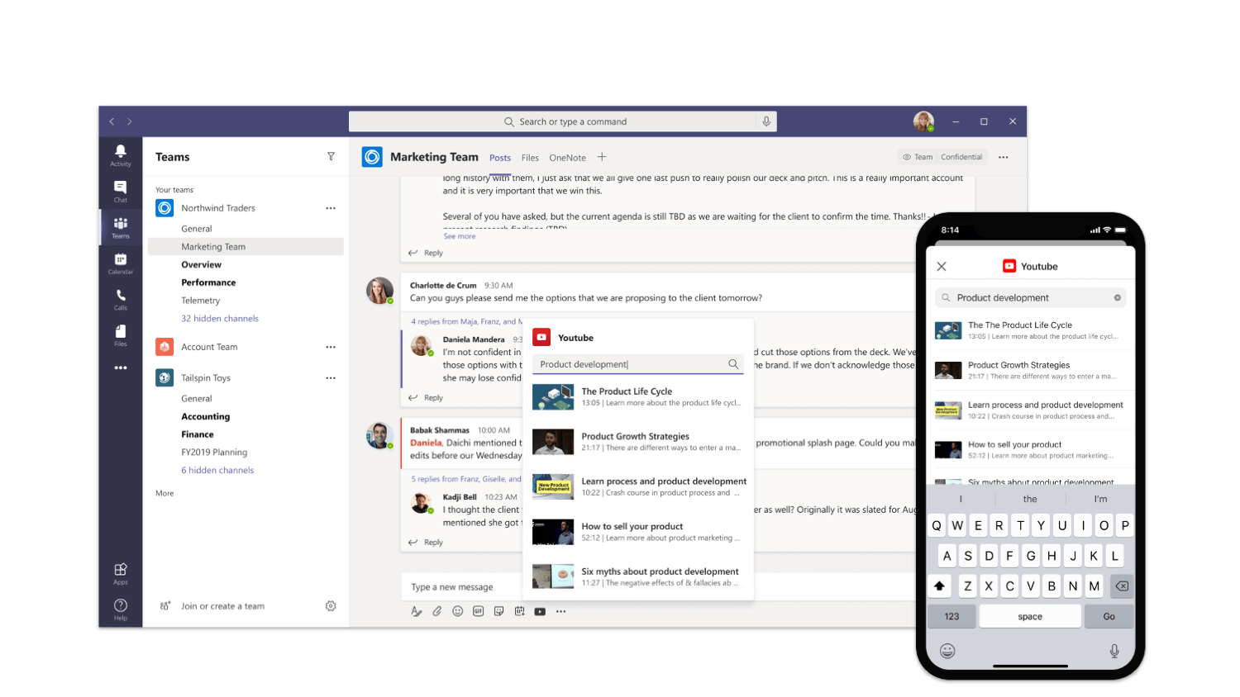The image size is (1240, 697).
Task: Select Marketing Team channel in list
Action: (246, 247)
